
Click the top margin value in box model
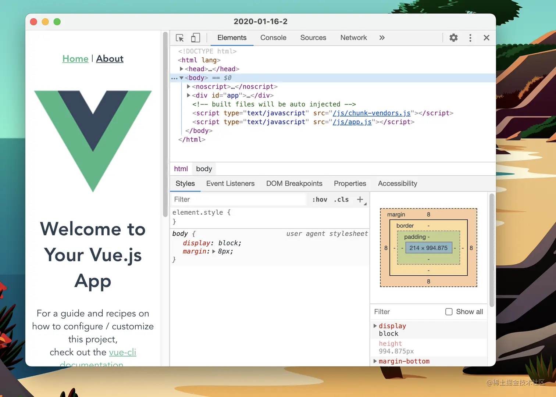coord(428,214)
